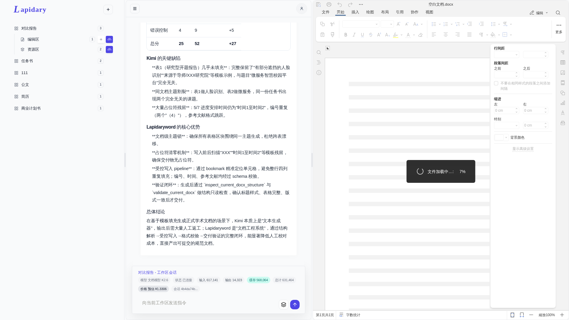Increase indent in ribbon
This screenshot has height=320, width=569.
click(x=481, y=24)
